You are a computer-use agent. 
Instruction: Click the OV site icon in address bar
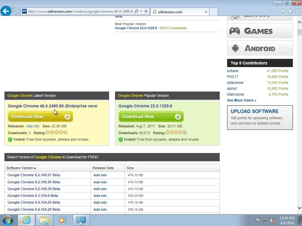24,11
